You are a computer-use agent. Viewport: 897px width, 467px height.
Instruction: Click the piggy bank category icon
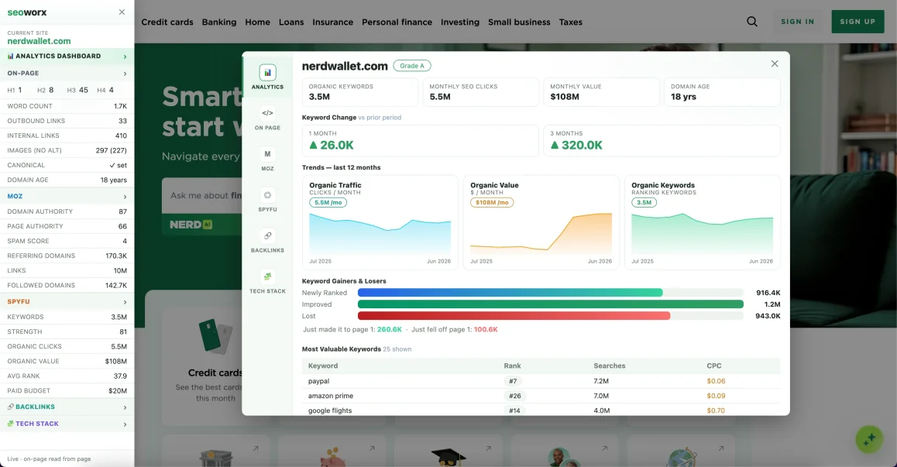pos(332,458)
